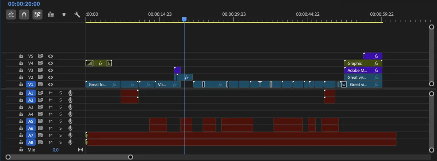This screenshot has height=161, width=437.
Task: Mute audio track A8
Action: coord(51,142)
